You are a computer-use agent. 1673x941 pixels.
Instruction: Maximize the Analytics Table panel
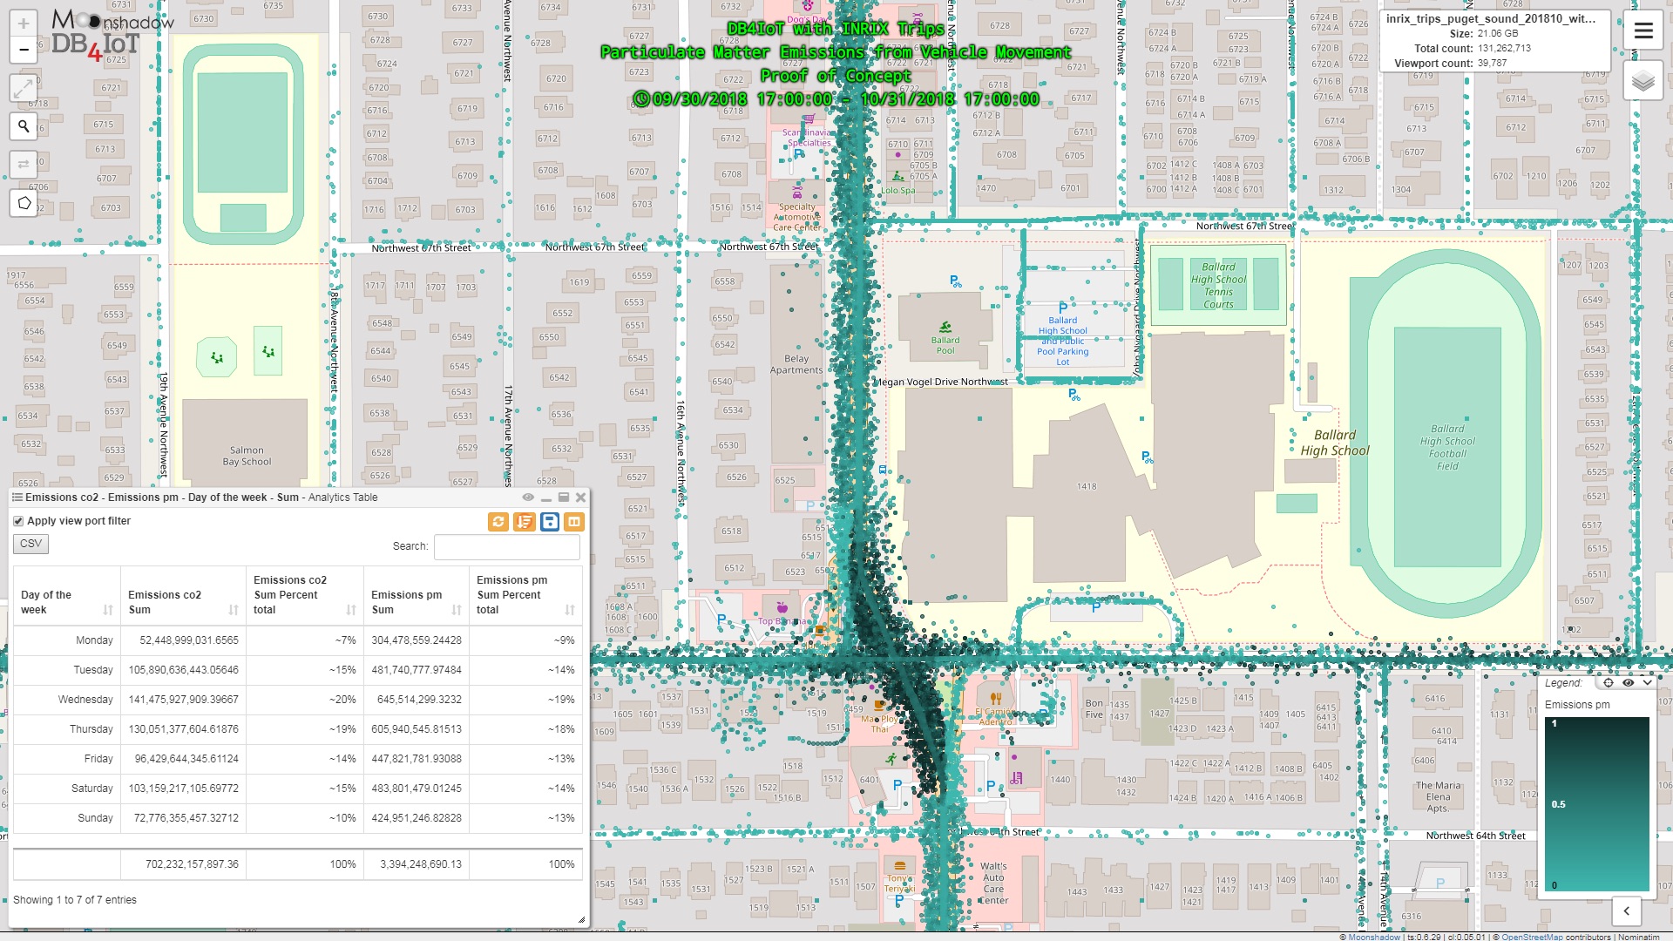tap(563, 498)
